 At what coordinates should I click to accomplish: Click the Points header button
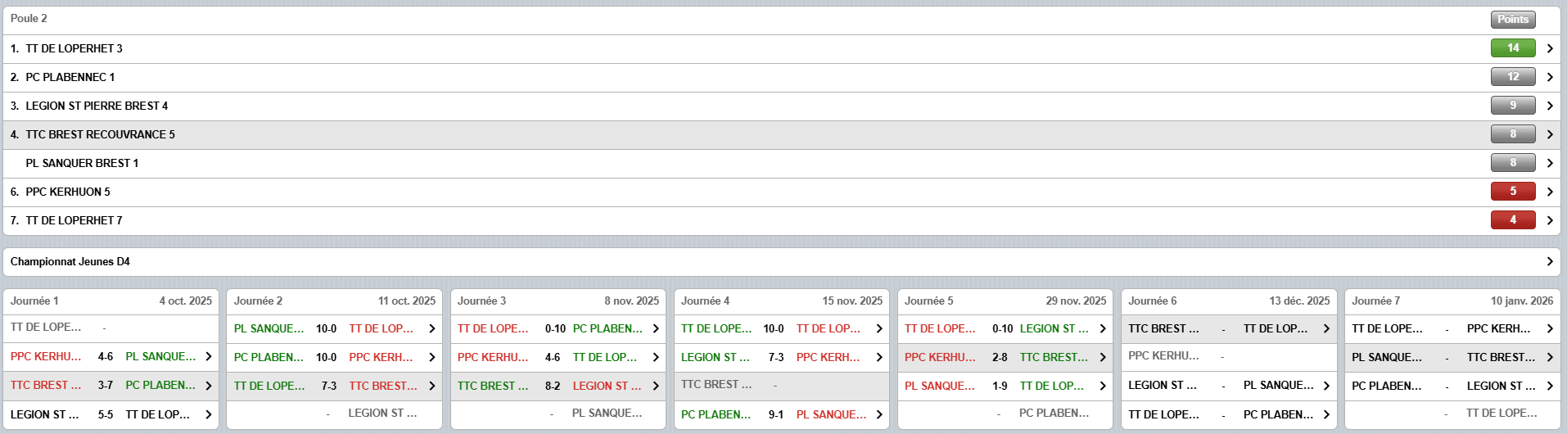tap(1512, 19)
